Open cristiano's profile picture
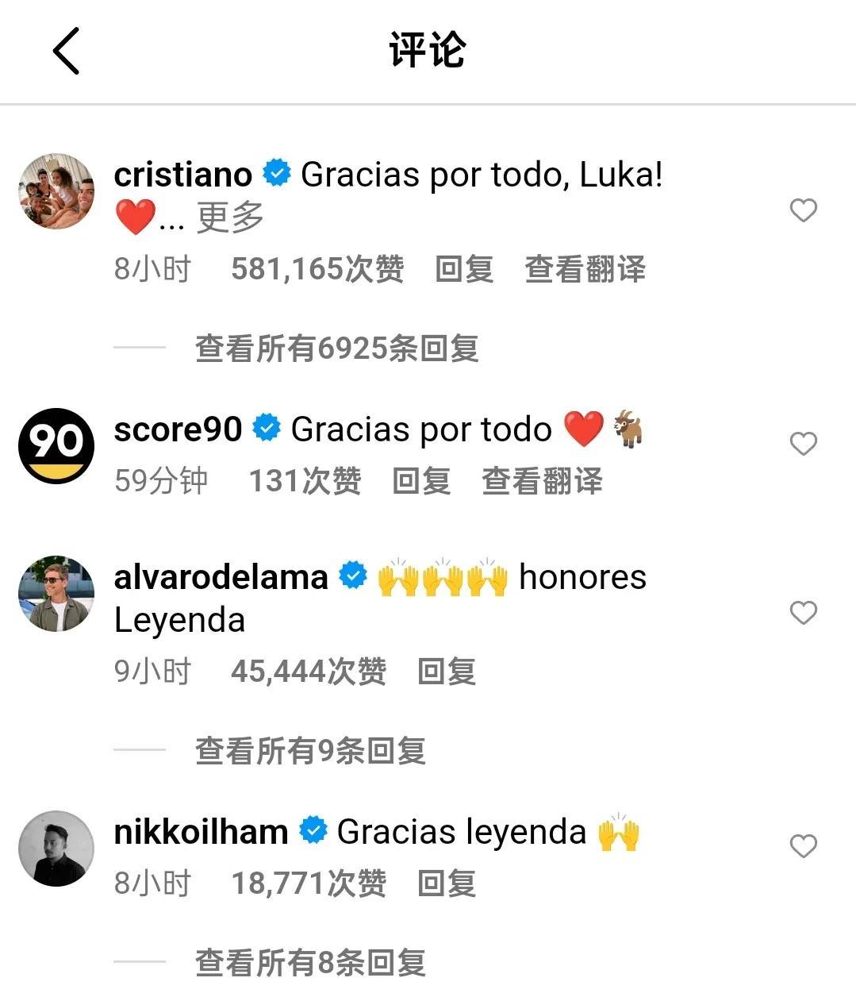 tap(56, 191)
